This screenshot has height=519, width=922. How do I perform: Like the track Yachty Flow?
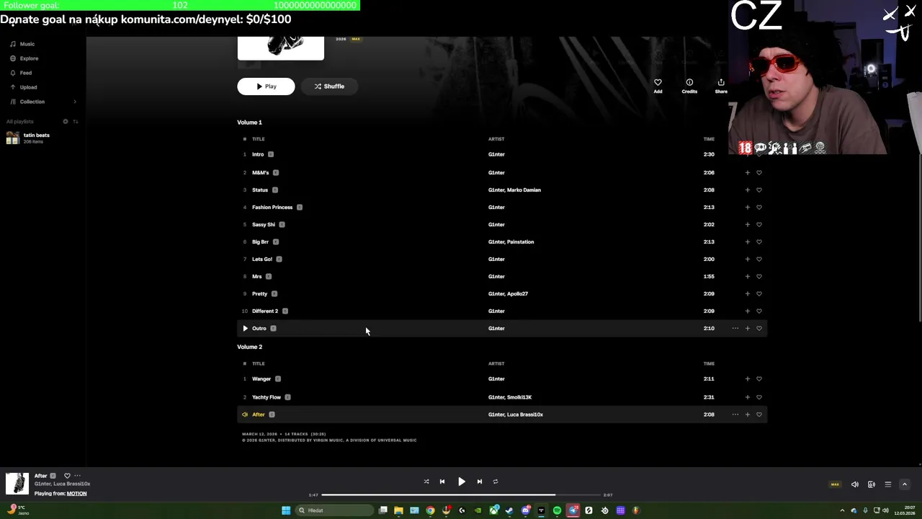(759, 397)
